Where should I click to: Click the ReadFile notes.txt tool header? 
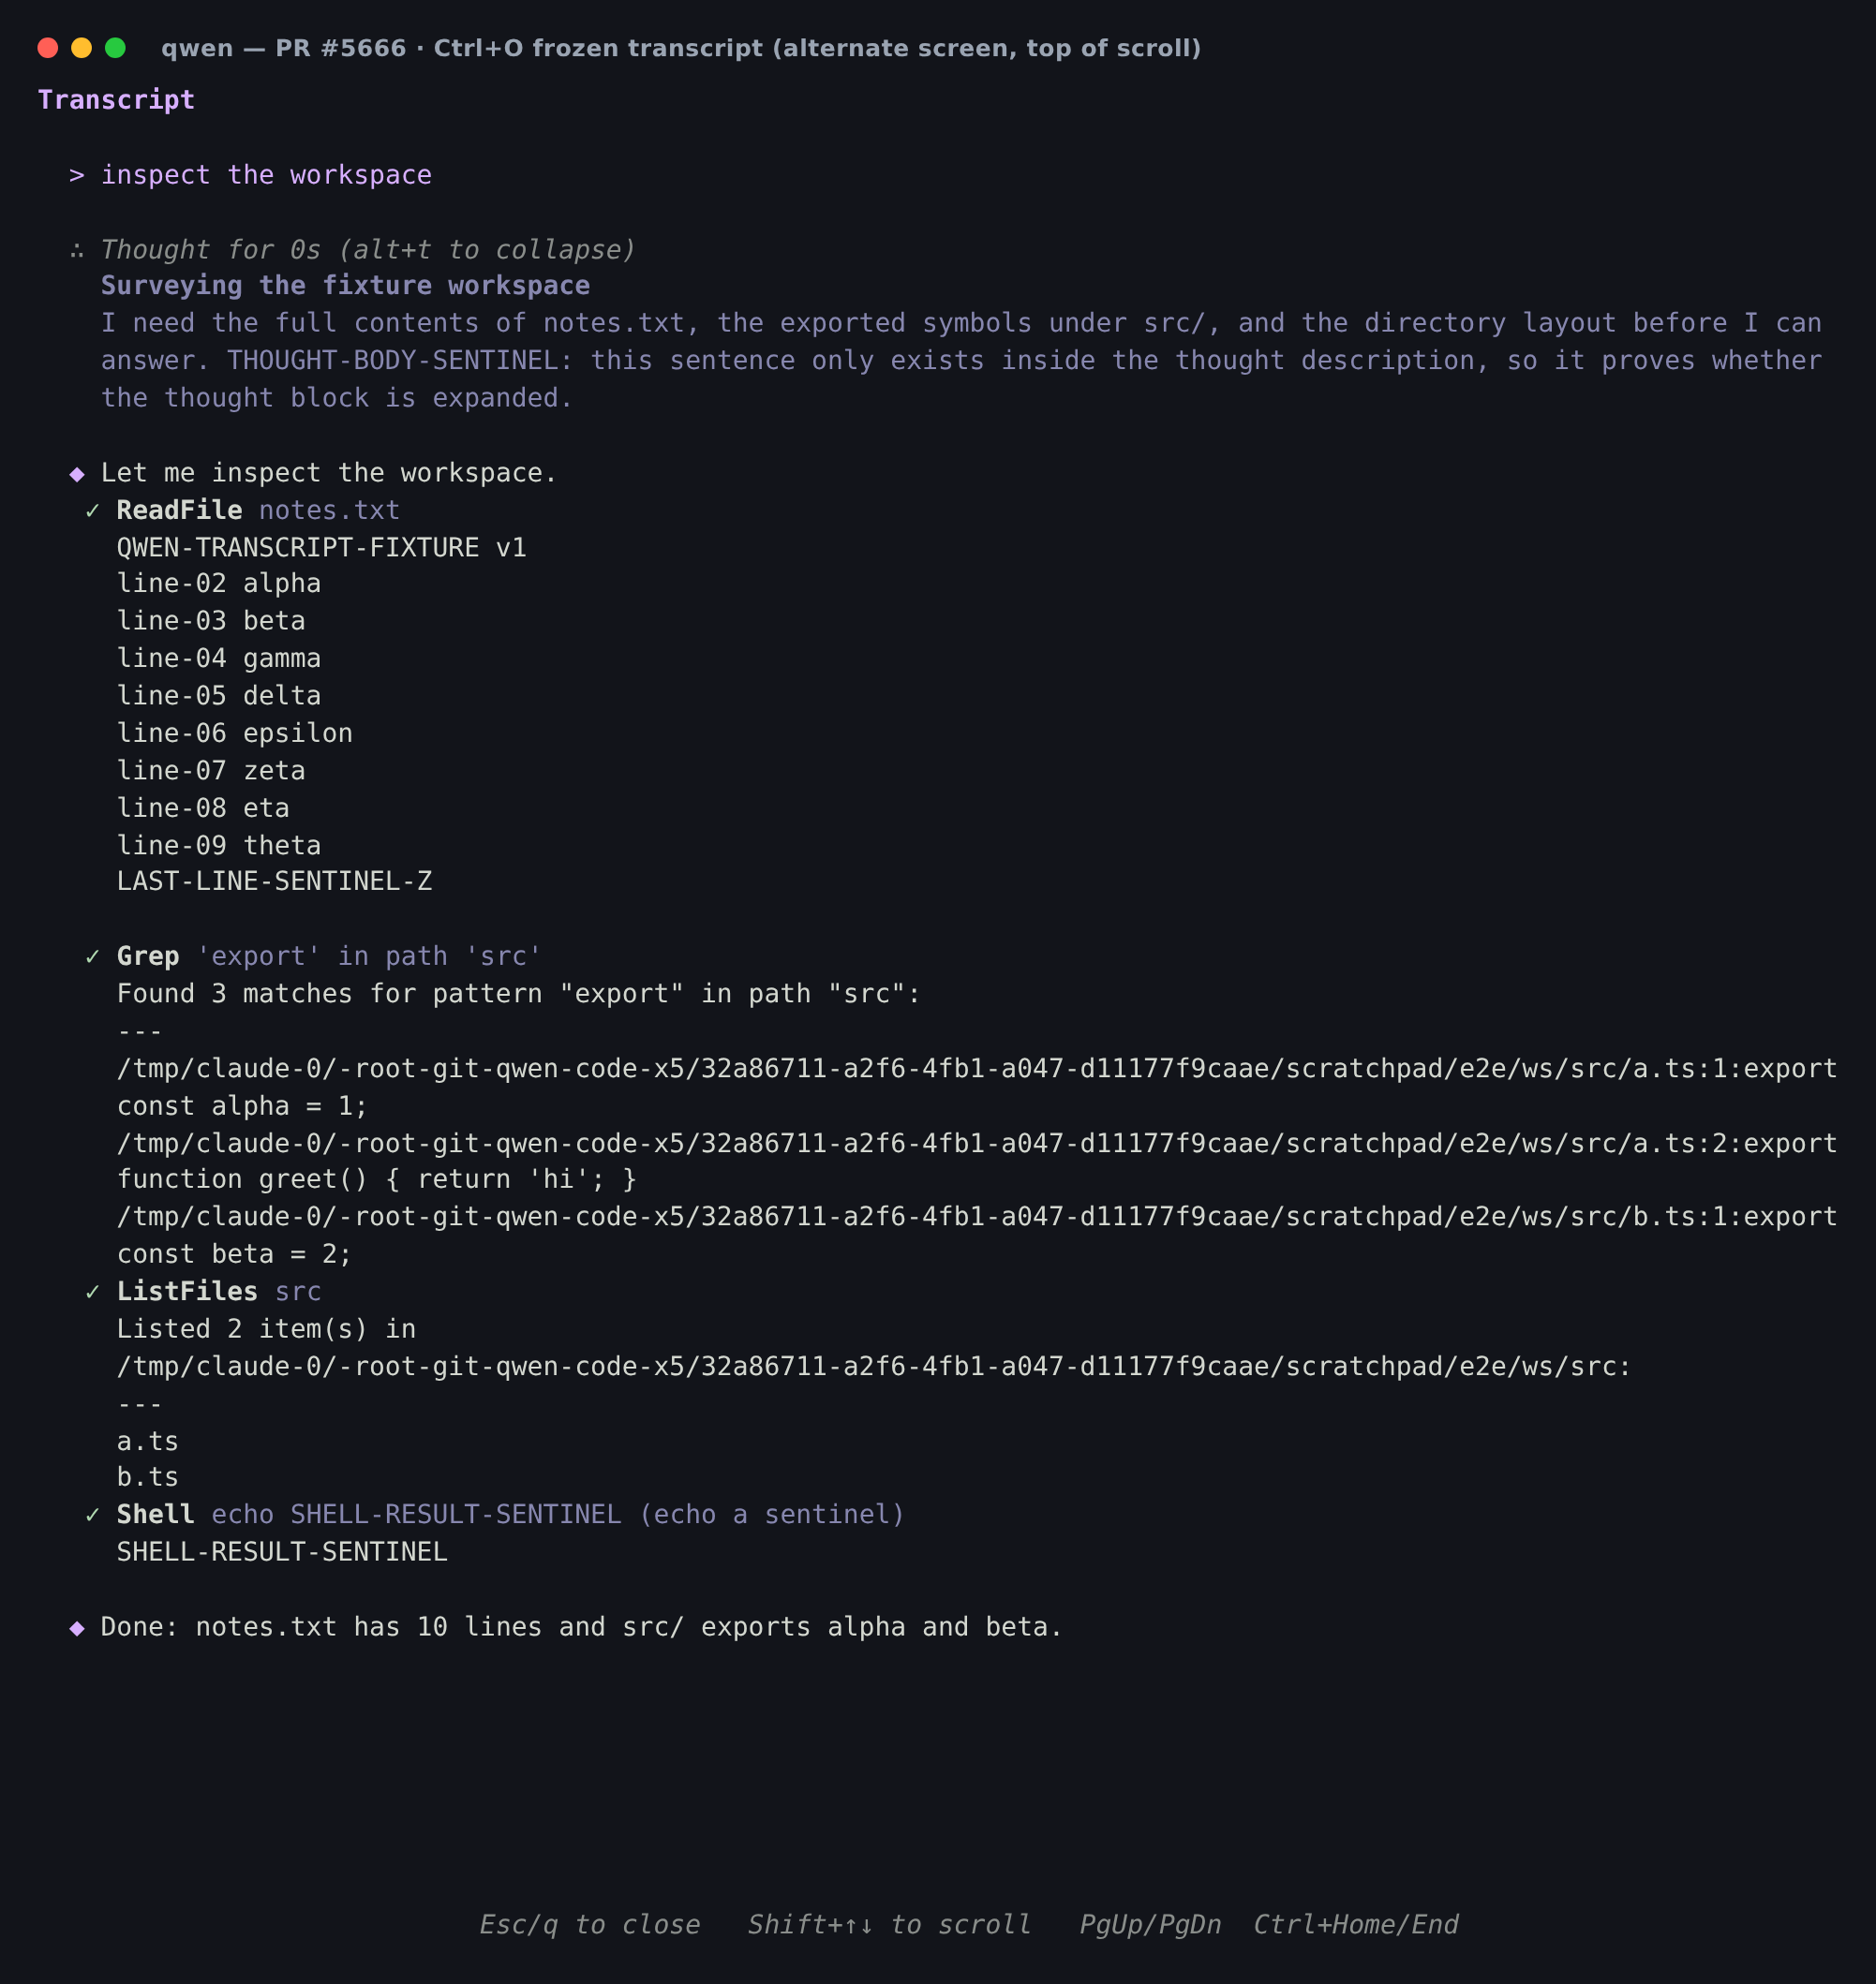(x=258, y=511)
